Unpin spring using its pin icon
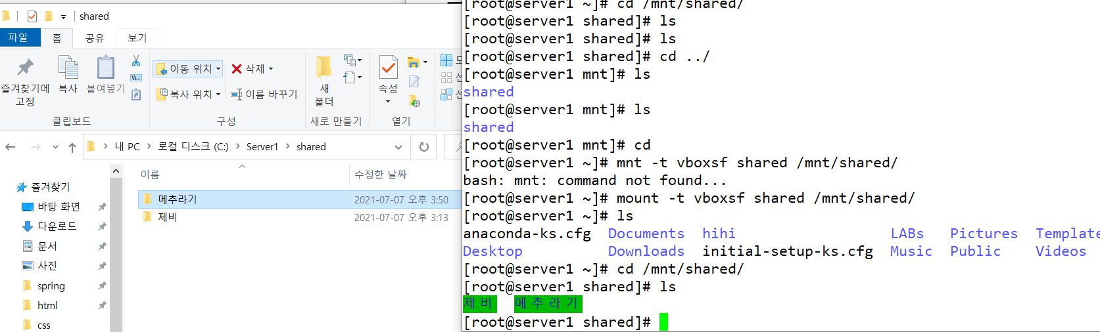 (x=102, y=286)
